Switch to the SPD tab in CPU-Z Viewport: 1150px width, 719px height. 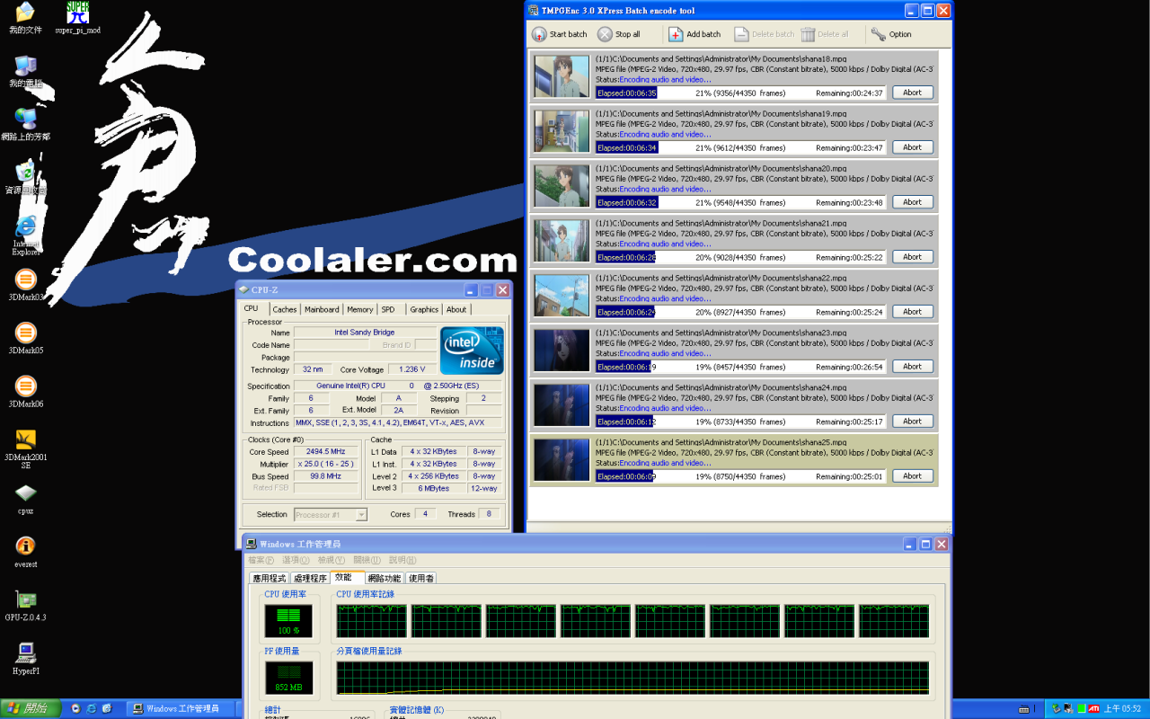tap(388, 309)
